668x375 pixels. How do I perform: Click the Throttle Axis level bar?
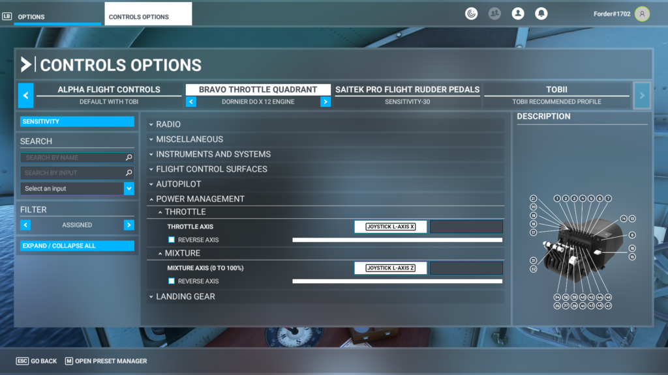[x=397, y=240]
